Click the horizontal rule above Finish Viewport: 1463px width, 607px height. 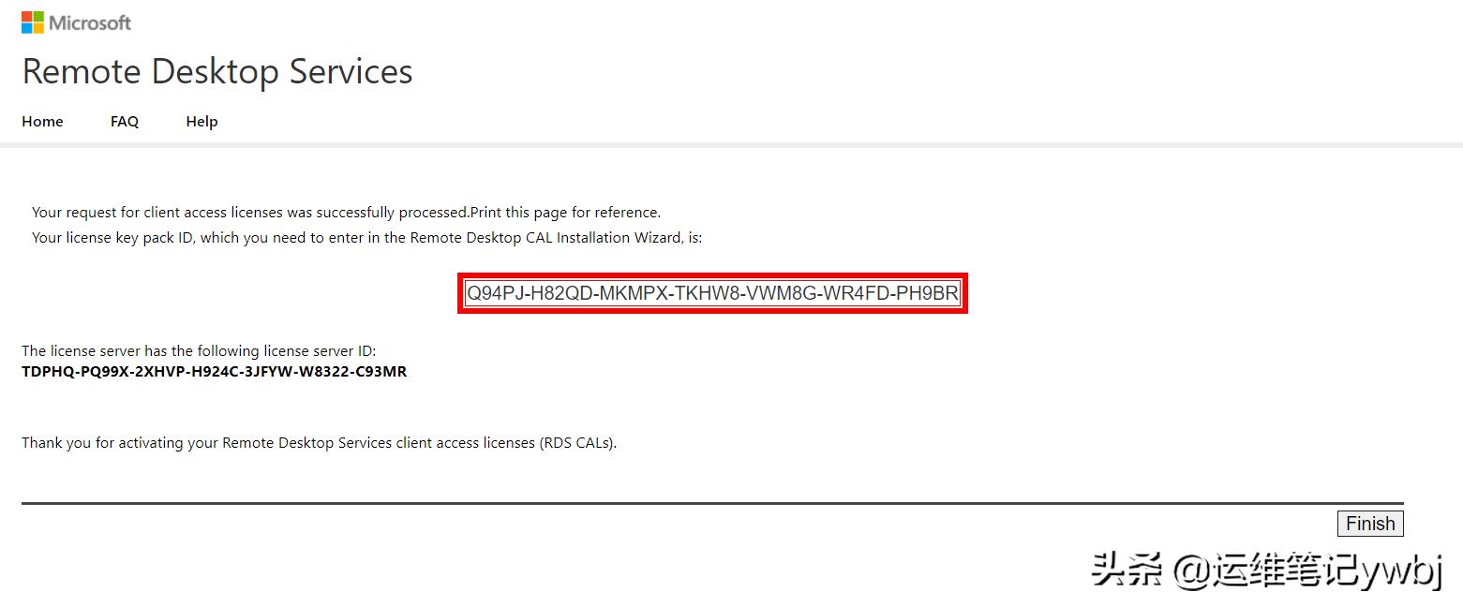712,503
